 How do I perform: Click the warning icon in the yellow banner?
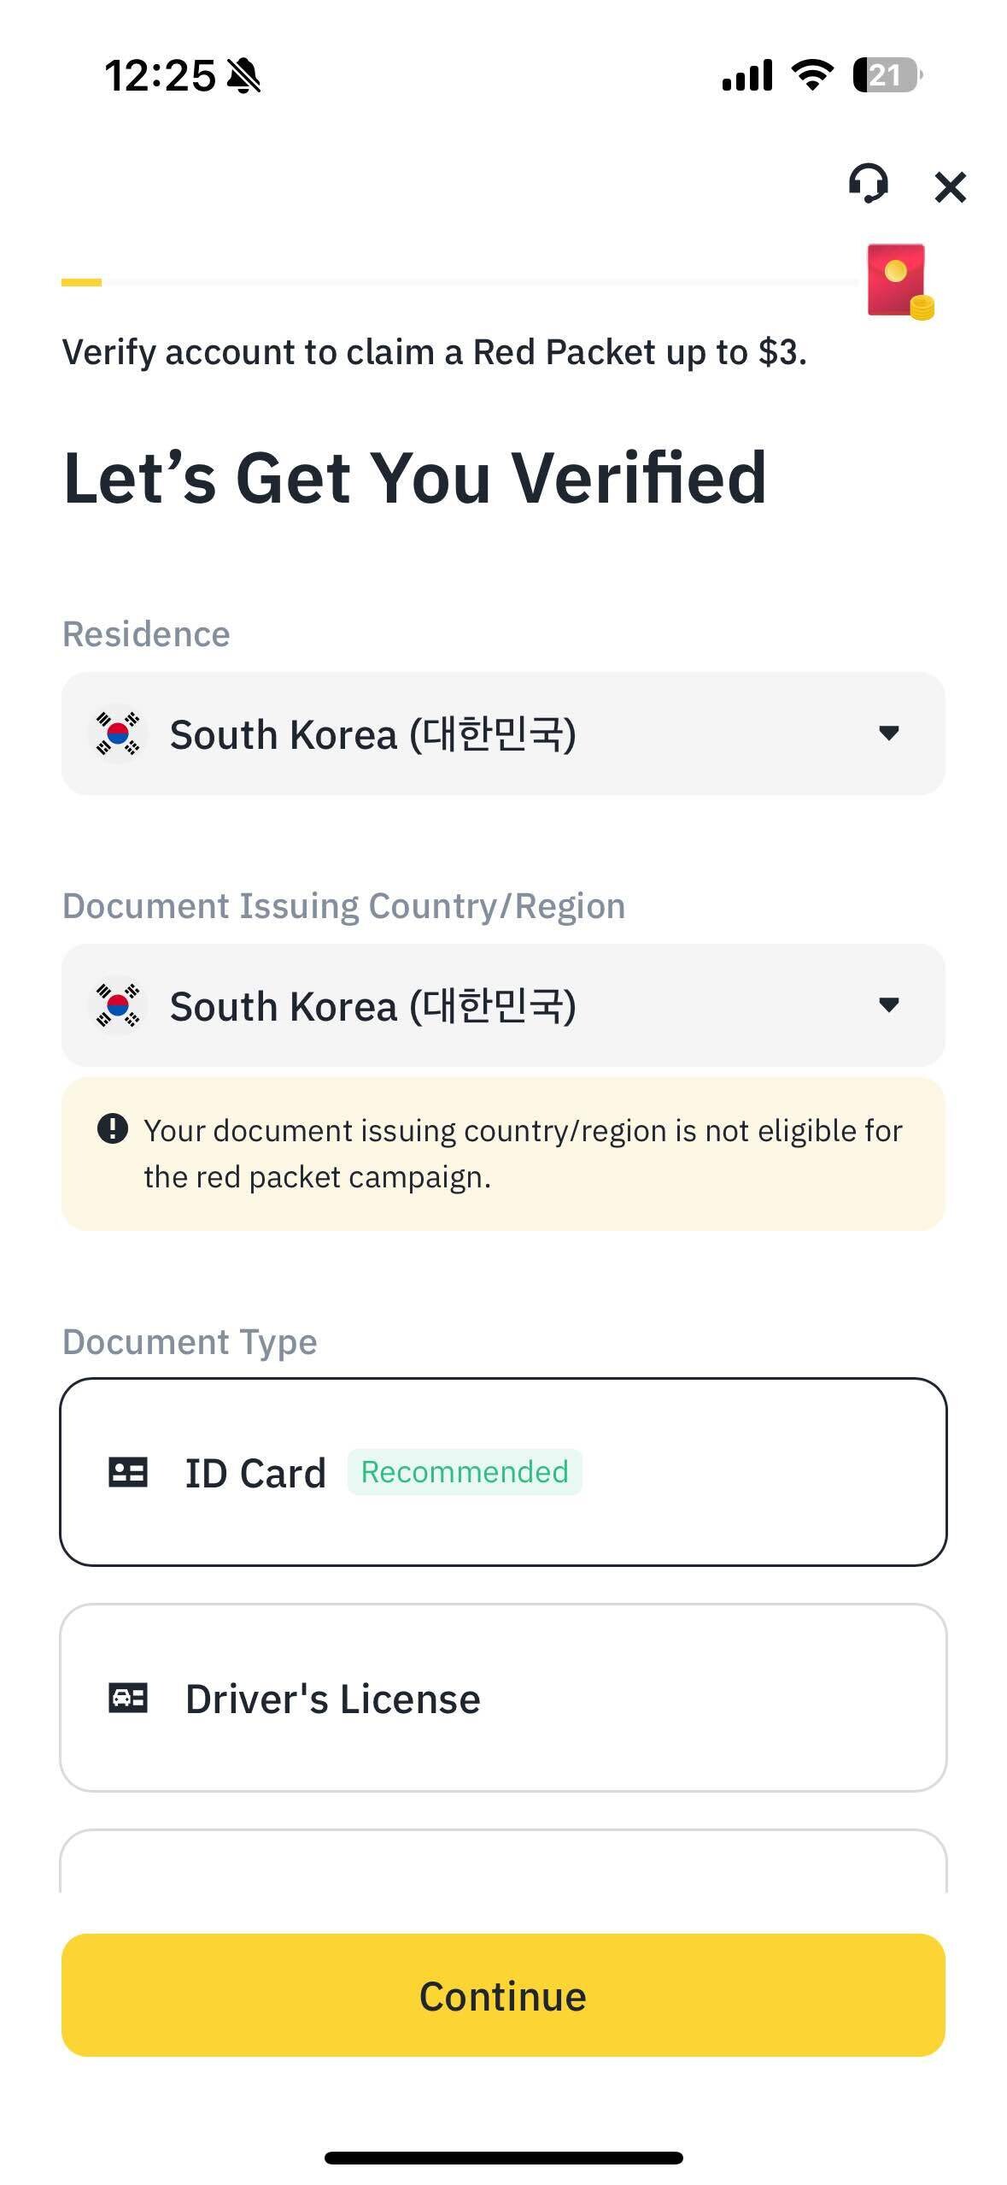click(x=111, y=1130)
